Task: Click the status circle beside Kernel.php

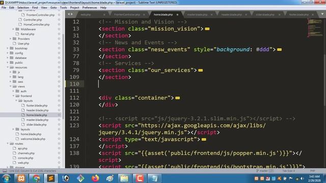Action: tap(59, 34)
